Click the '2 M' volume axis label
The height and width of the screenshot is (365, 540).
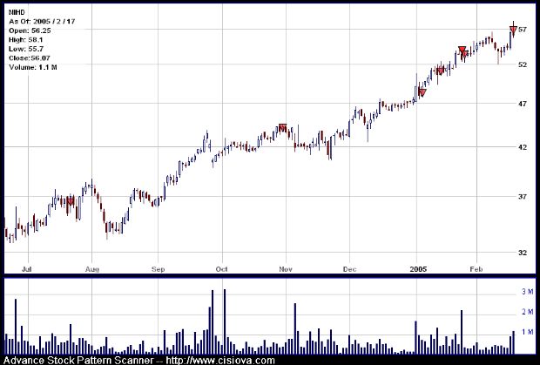(x=527, y=312)
